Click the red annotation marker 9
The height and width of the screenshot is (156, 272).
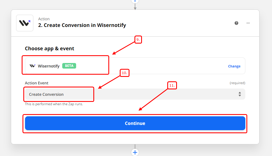(138, 40)
